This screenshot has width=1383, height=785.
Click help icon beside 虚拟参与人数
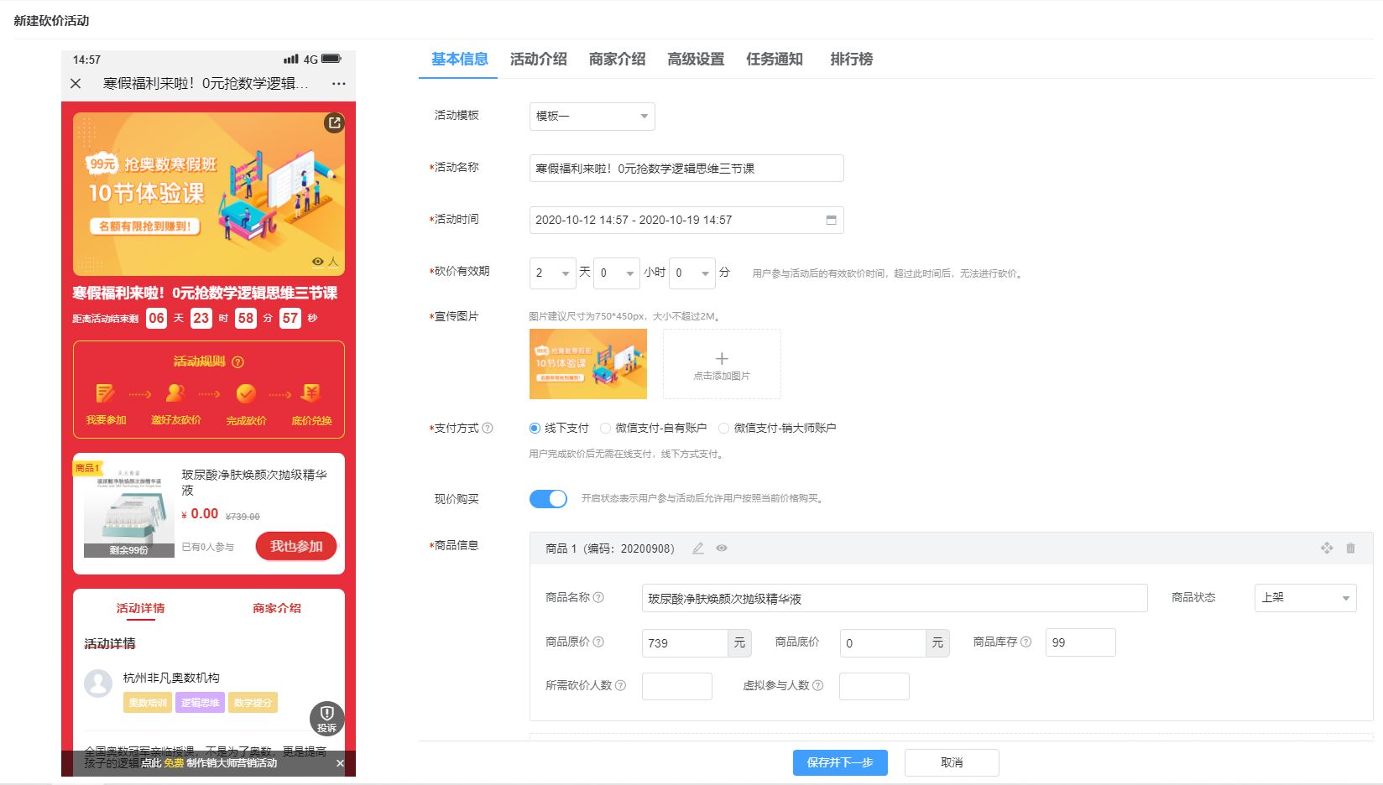[x=817, y=686]
